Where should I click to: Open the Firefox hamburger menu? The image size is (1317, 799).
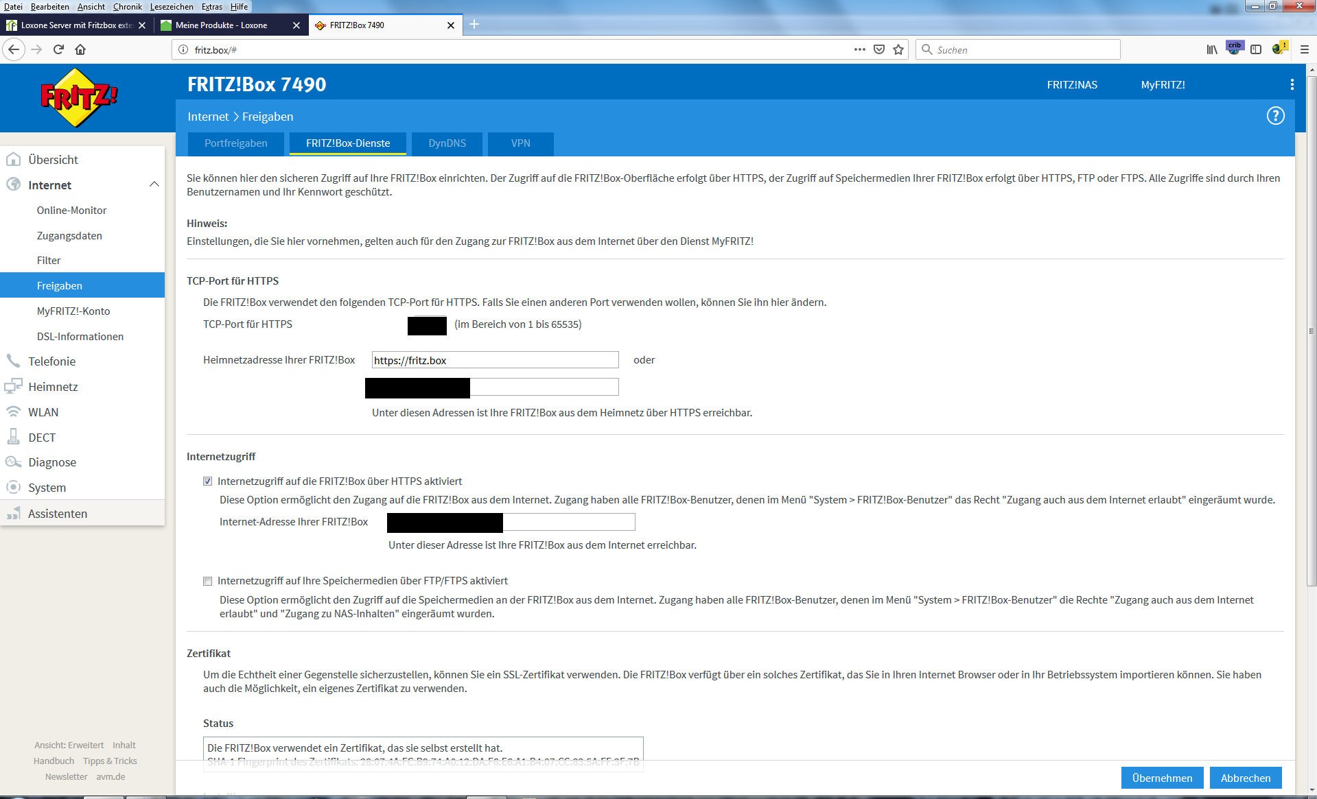pos(1305,49)
